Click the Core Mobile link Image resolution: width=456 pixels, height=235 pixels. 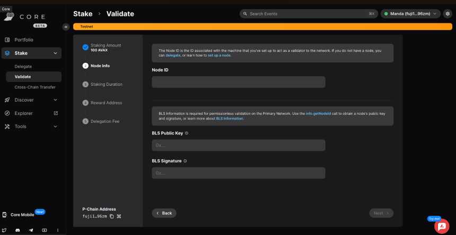[22, 215]
